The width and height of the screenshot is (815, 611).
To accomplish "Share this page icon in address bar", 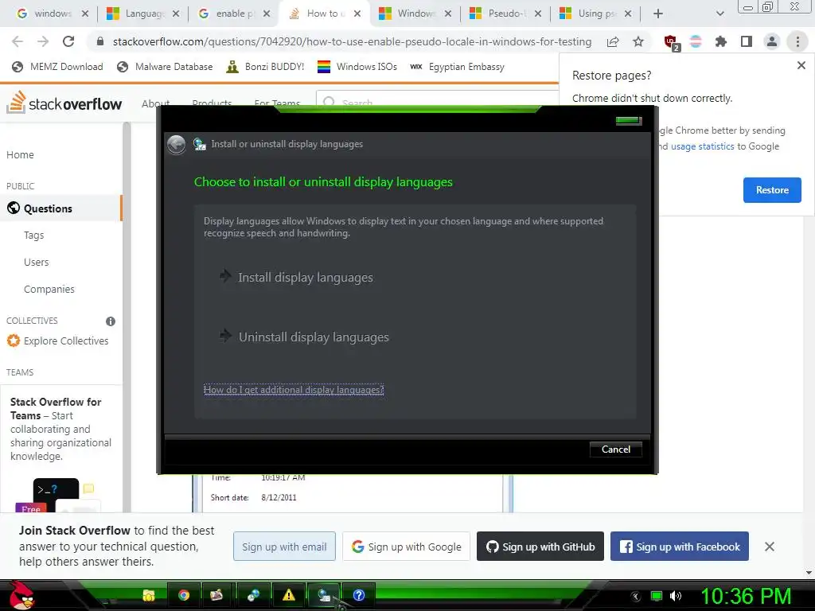I will pos(613,41).
